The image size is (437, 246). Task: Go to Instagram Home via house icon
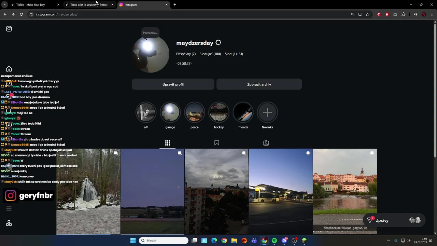point(9,69)
